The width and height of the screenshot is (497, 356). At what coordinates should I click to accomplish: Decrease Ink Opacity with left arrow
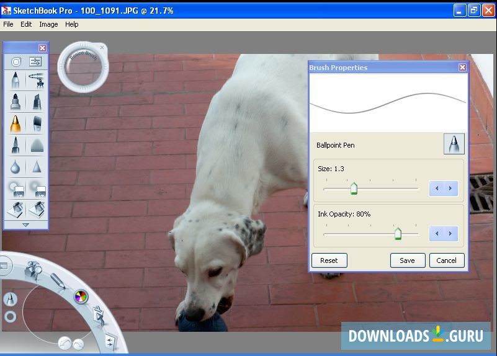(x=436, y=234)
